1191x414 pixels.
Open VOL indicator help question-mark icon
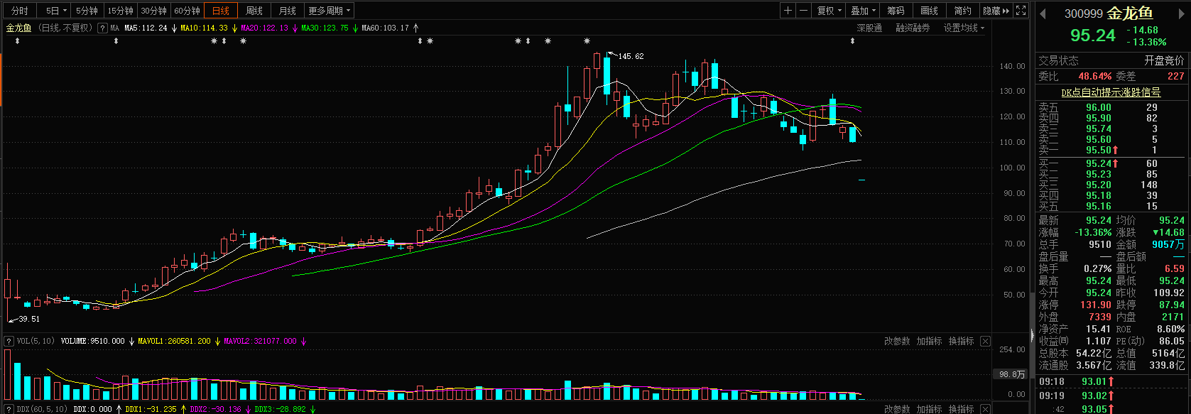9,341
